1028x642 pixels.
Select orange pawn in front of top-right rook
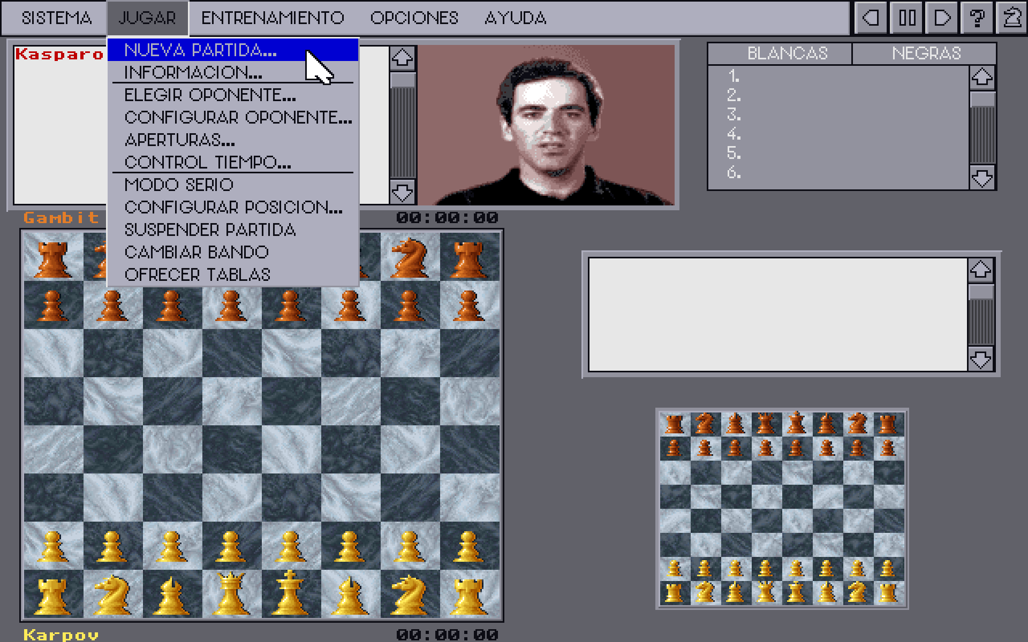pos(469,305)
